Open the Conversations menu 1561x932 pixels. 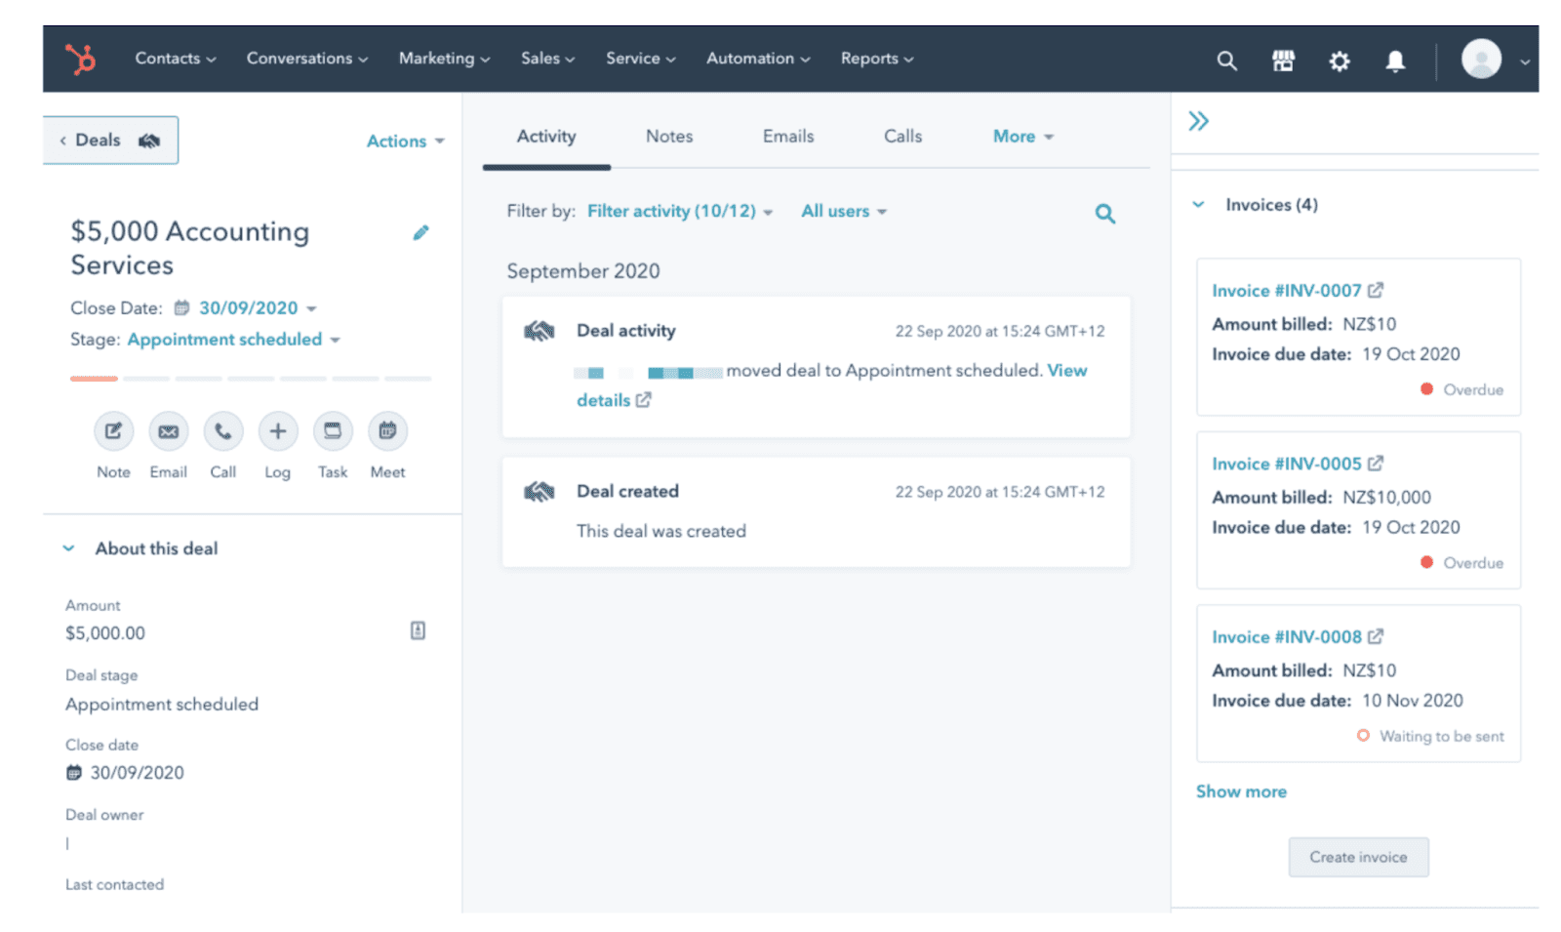point(307,59)
